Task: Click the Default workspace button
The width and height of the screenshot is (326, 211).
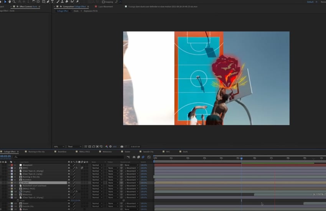Action: [x=310, y=2]
